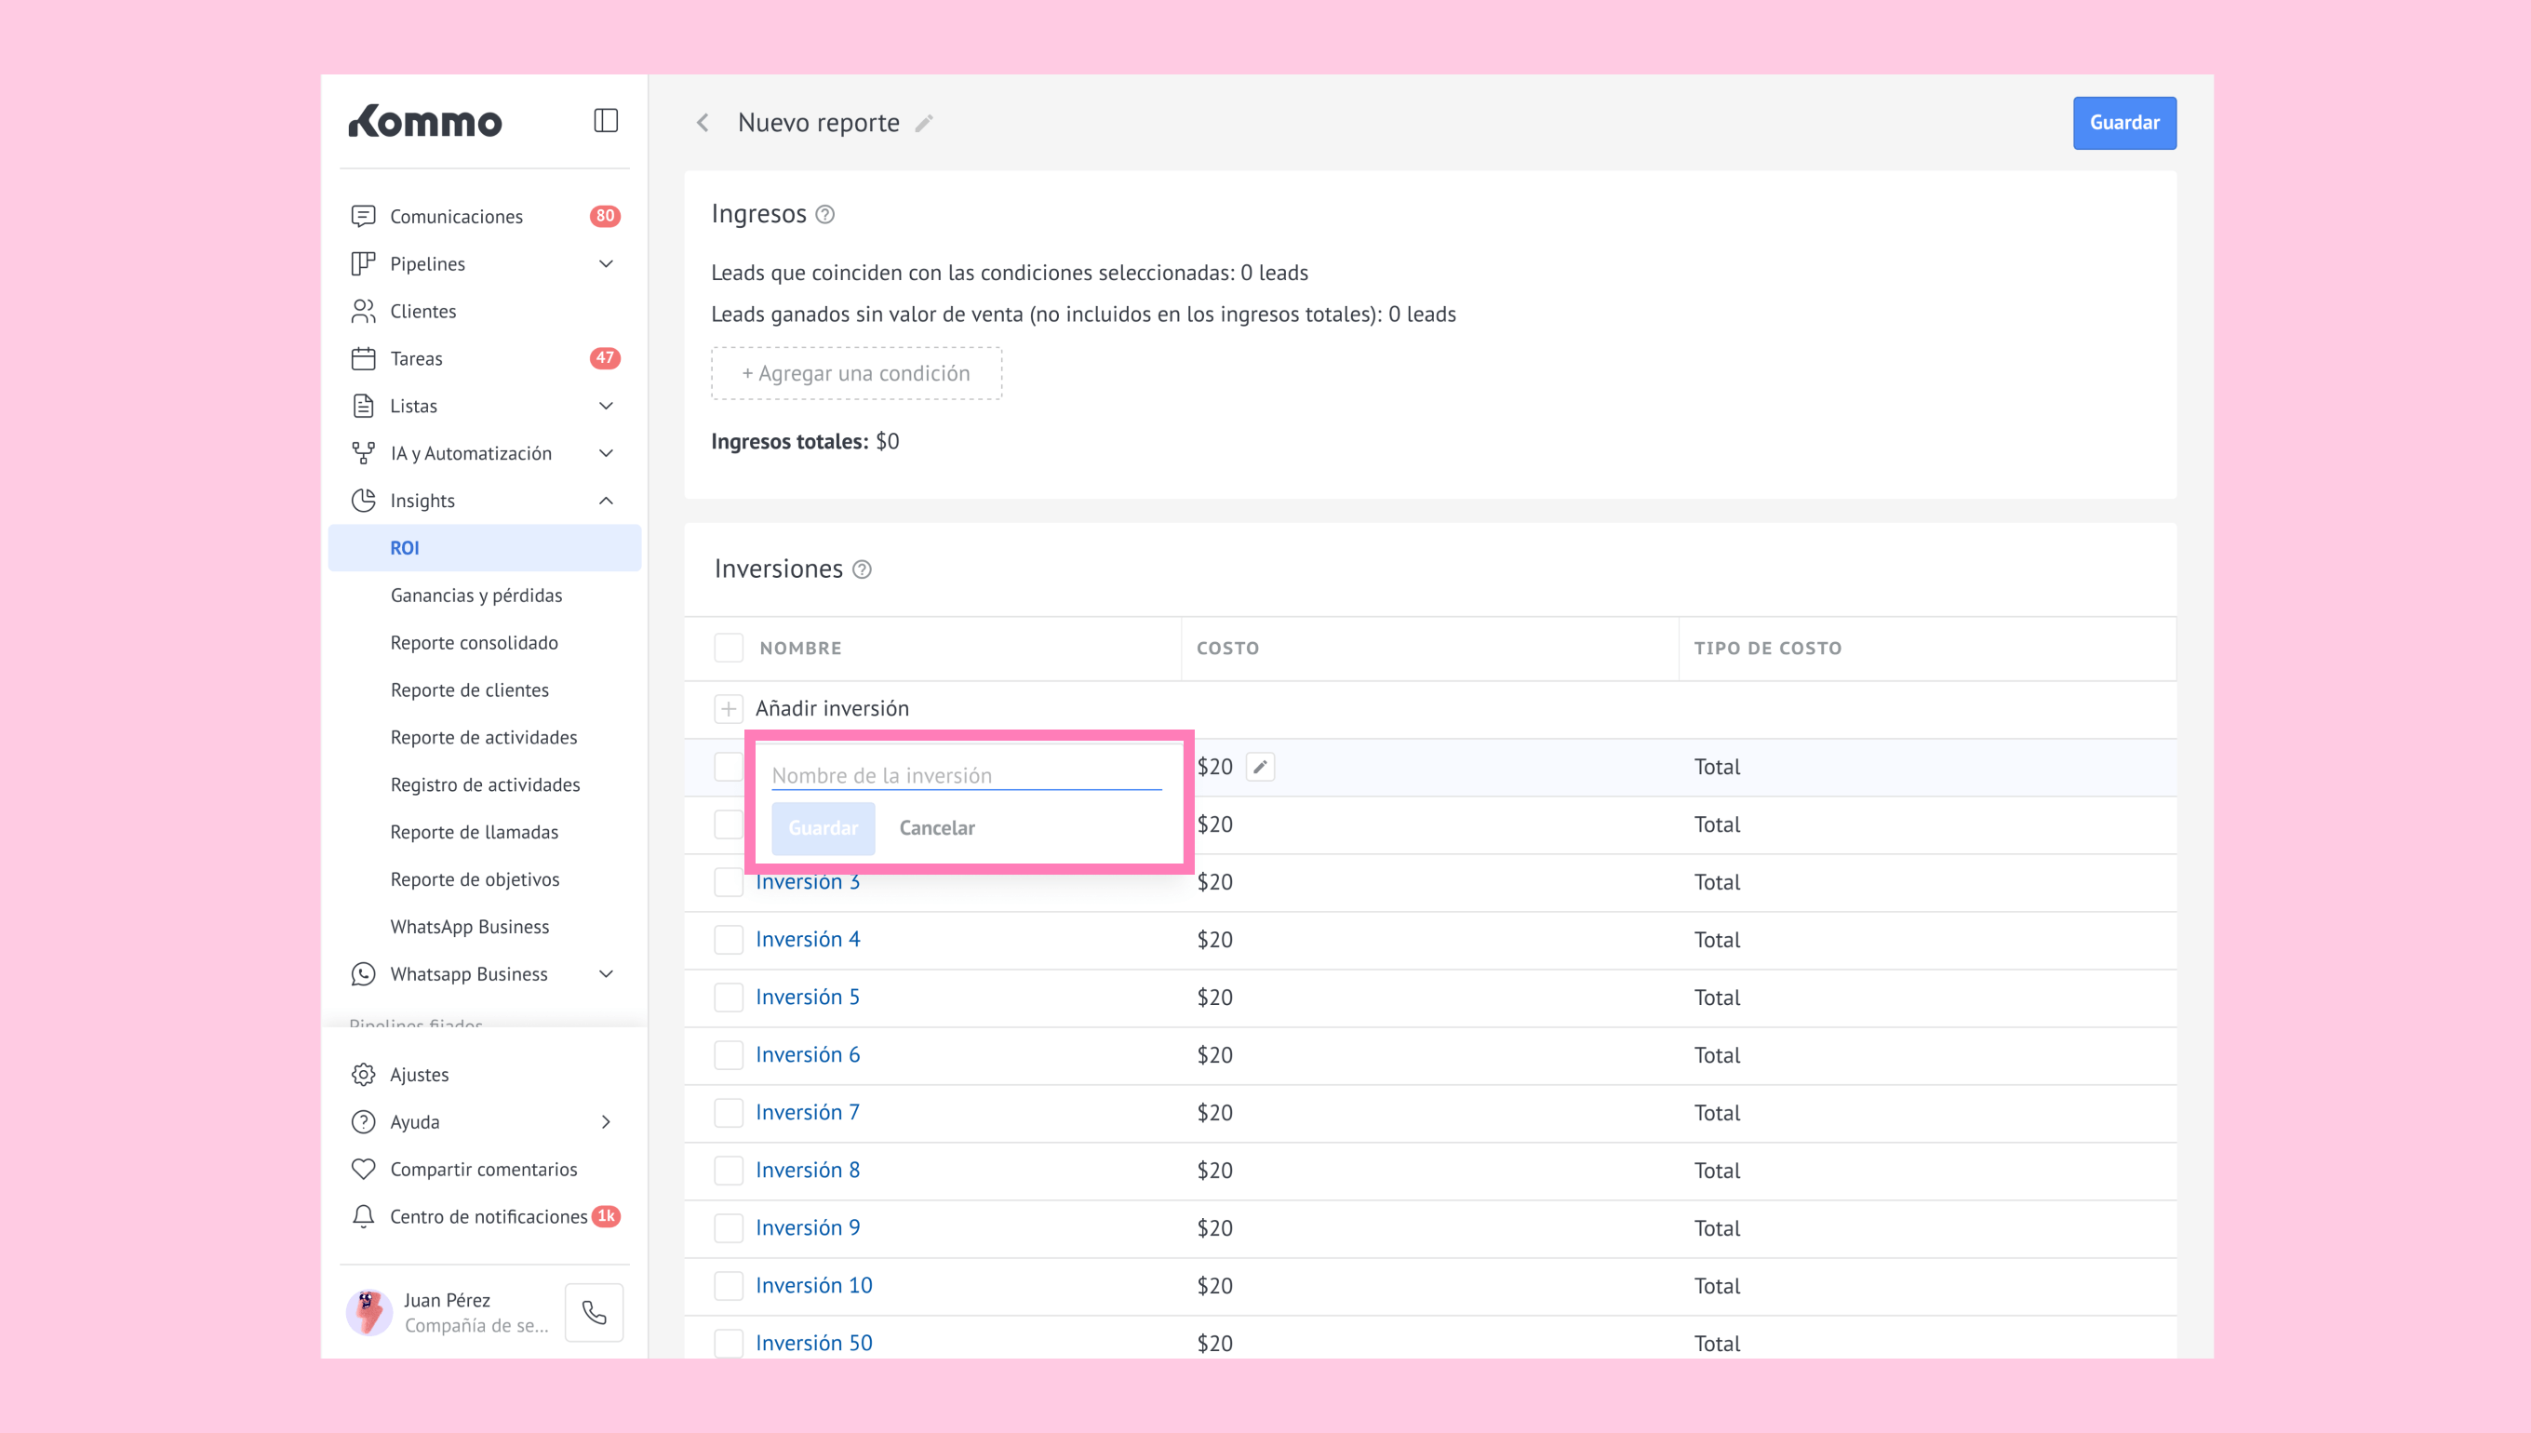Click the back arrow beside Nuevo reporte

pyautogui.click(x=703, y=123)
